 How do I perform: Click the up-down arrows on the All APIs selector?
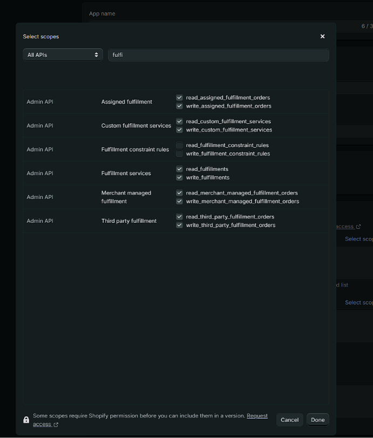point(97,55)
